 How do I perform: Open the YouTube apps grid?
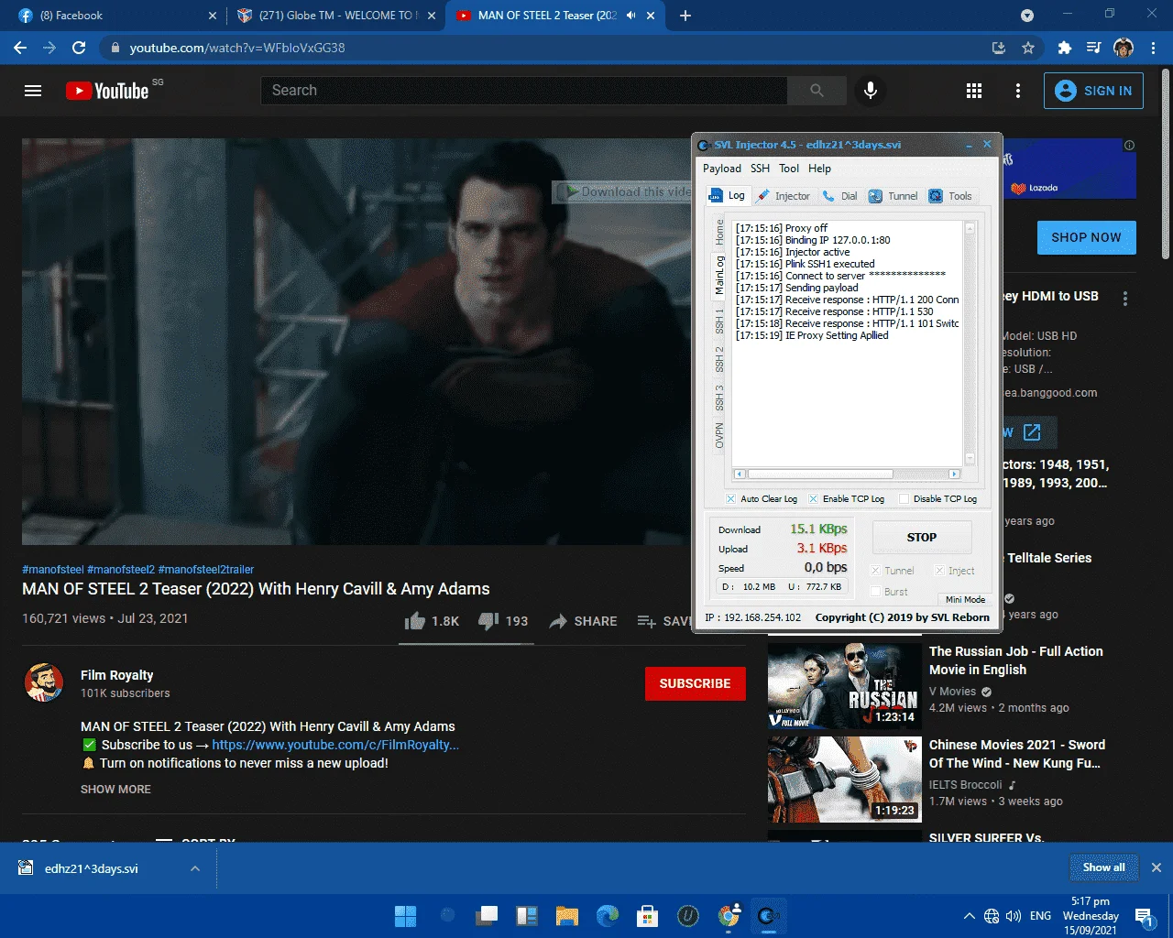pyautogui.click(x=974, y=91)
